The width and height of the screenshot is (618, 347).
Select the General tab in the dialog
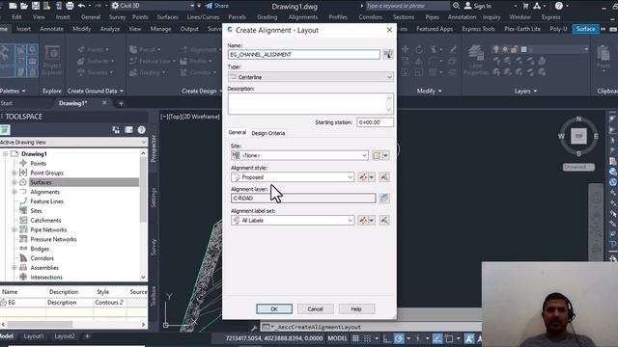[238, 133]
